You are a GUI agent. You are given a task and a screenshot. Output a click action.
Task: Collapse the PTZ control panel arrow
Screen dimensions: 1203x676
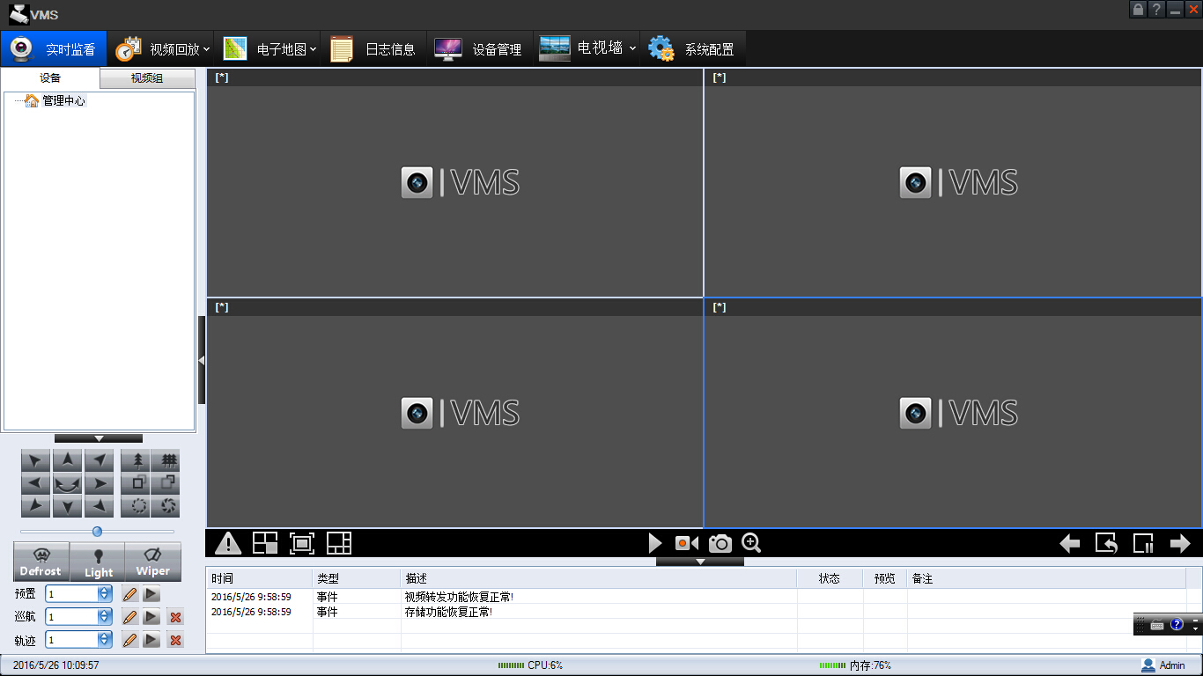tap(99, 437)
